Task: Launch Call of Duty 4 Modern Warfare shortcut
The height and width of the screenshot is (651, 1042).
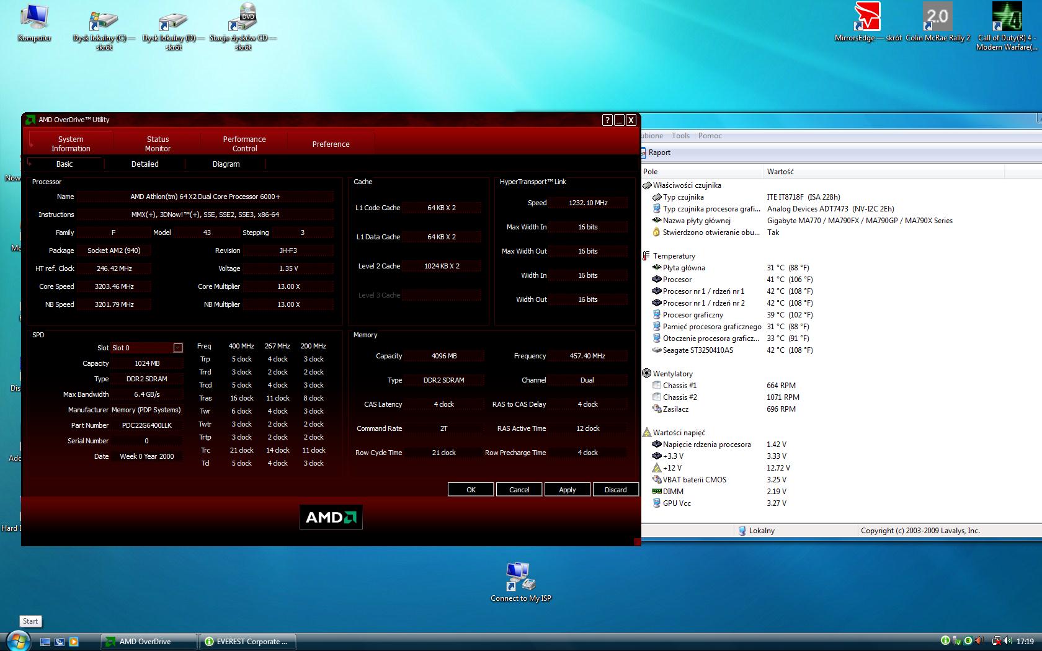Action: pyautogui.click(x=1007, y=26)
